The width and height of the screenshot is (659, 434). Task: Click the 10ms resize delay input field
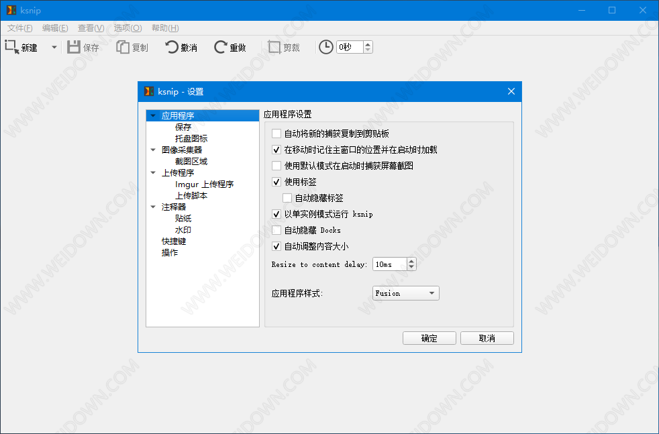tap(390, 264)
